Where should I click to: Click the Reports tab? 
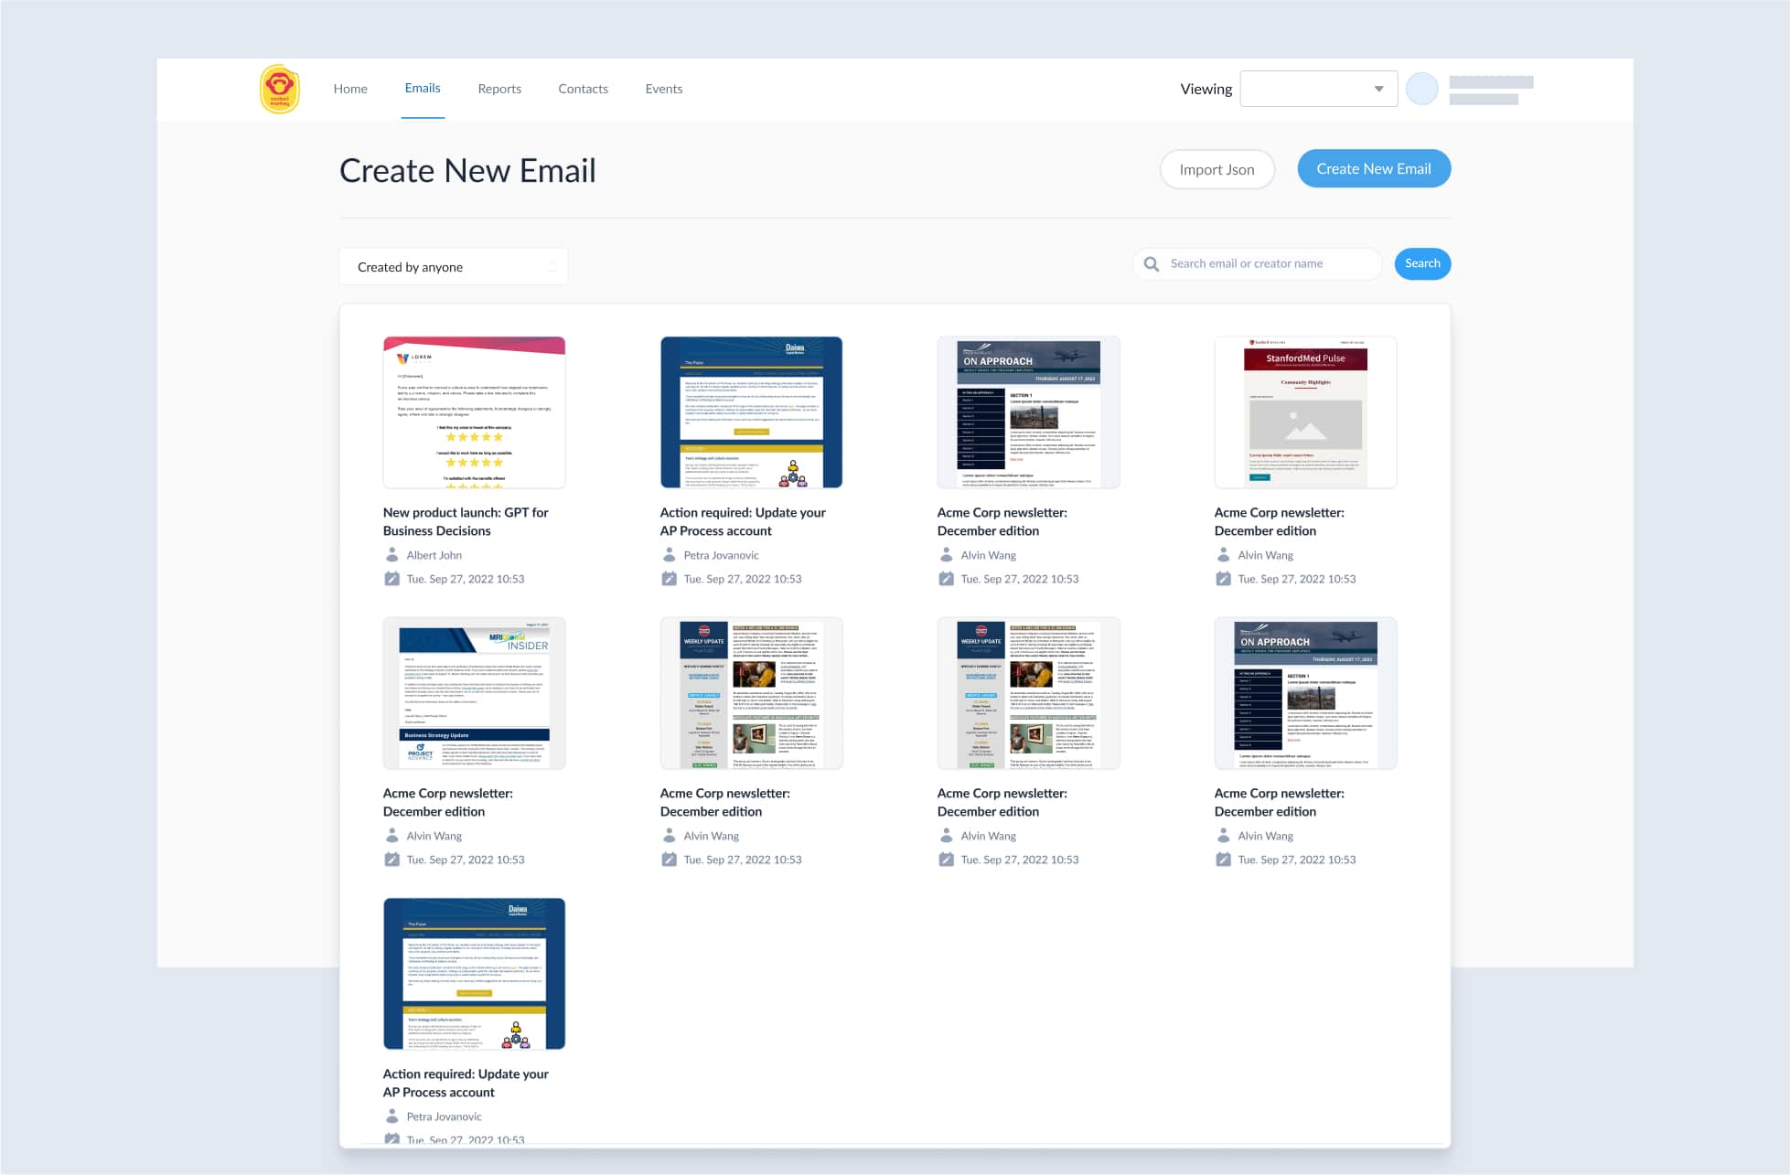(x=498, y=88)
